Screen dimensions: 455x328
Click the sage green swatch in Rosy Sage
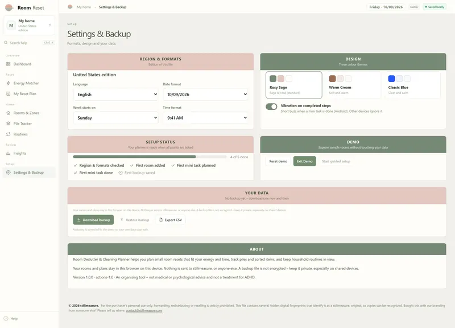[273, 79]
